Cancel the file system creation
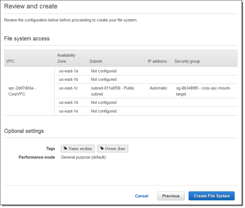Viewport: 245px width, 208px height. tap(141, 196)
